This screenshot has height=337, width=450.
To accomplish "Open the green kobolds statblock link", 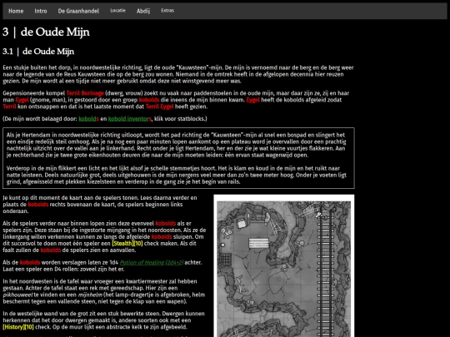I will click(88, 119).
